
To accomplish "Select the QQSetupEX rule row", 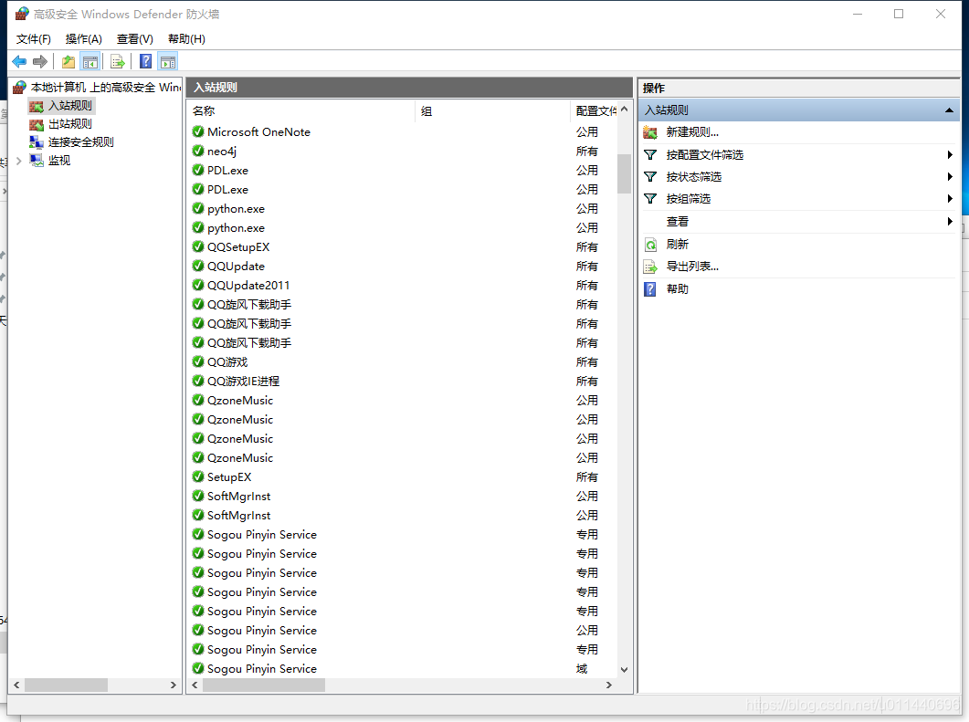I will point(402,246).
